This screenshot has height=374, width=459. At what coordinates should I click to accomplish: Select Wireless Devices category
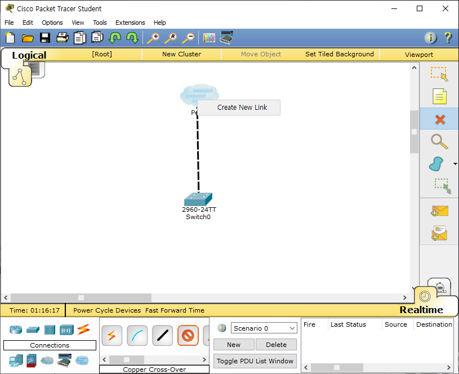pyautogui.click(x=66, y=330)
